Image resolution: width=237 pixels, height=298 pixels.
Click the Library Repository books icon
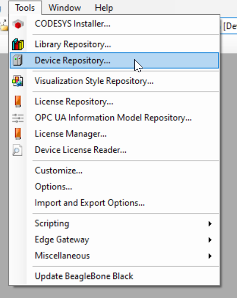[18, 44]
